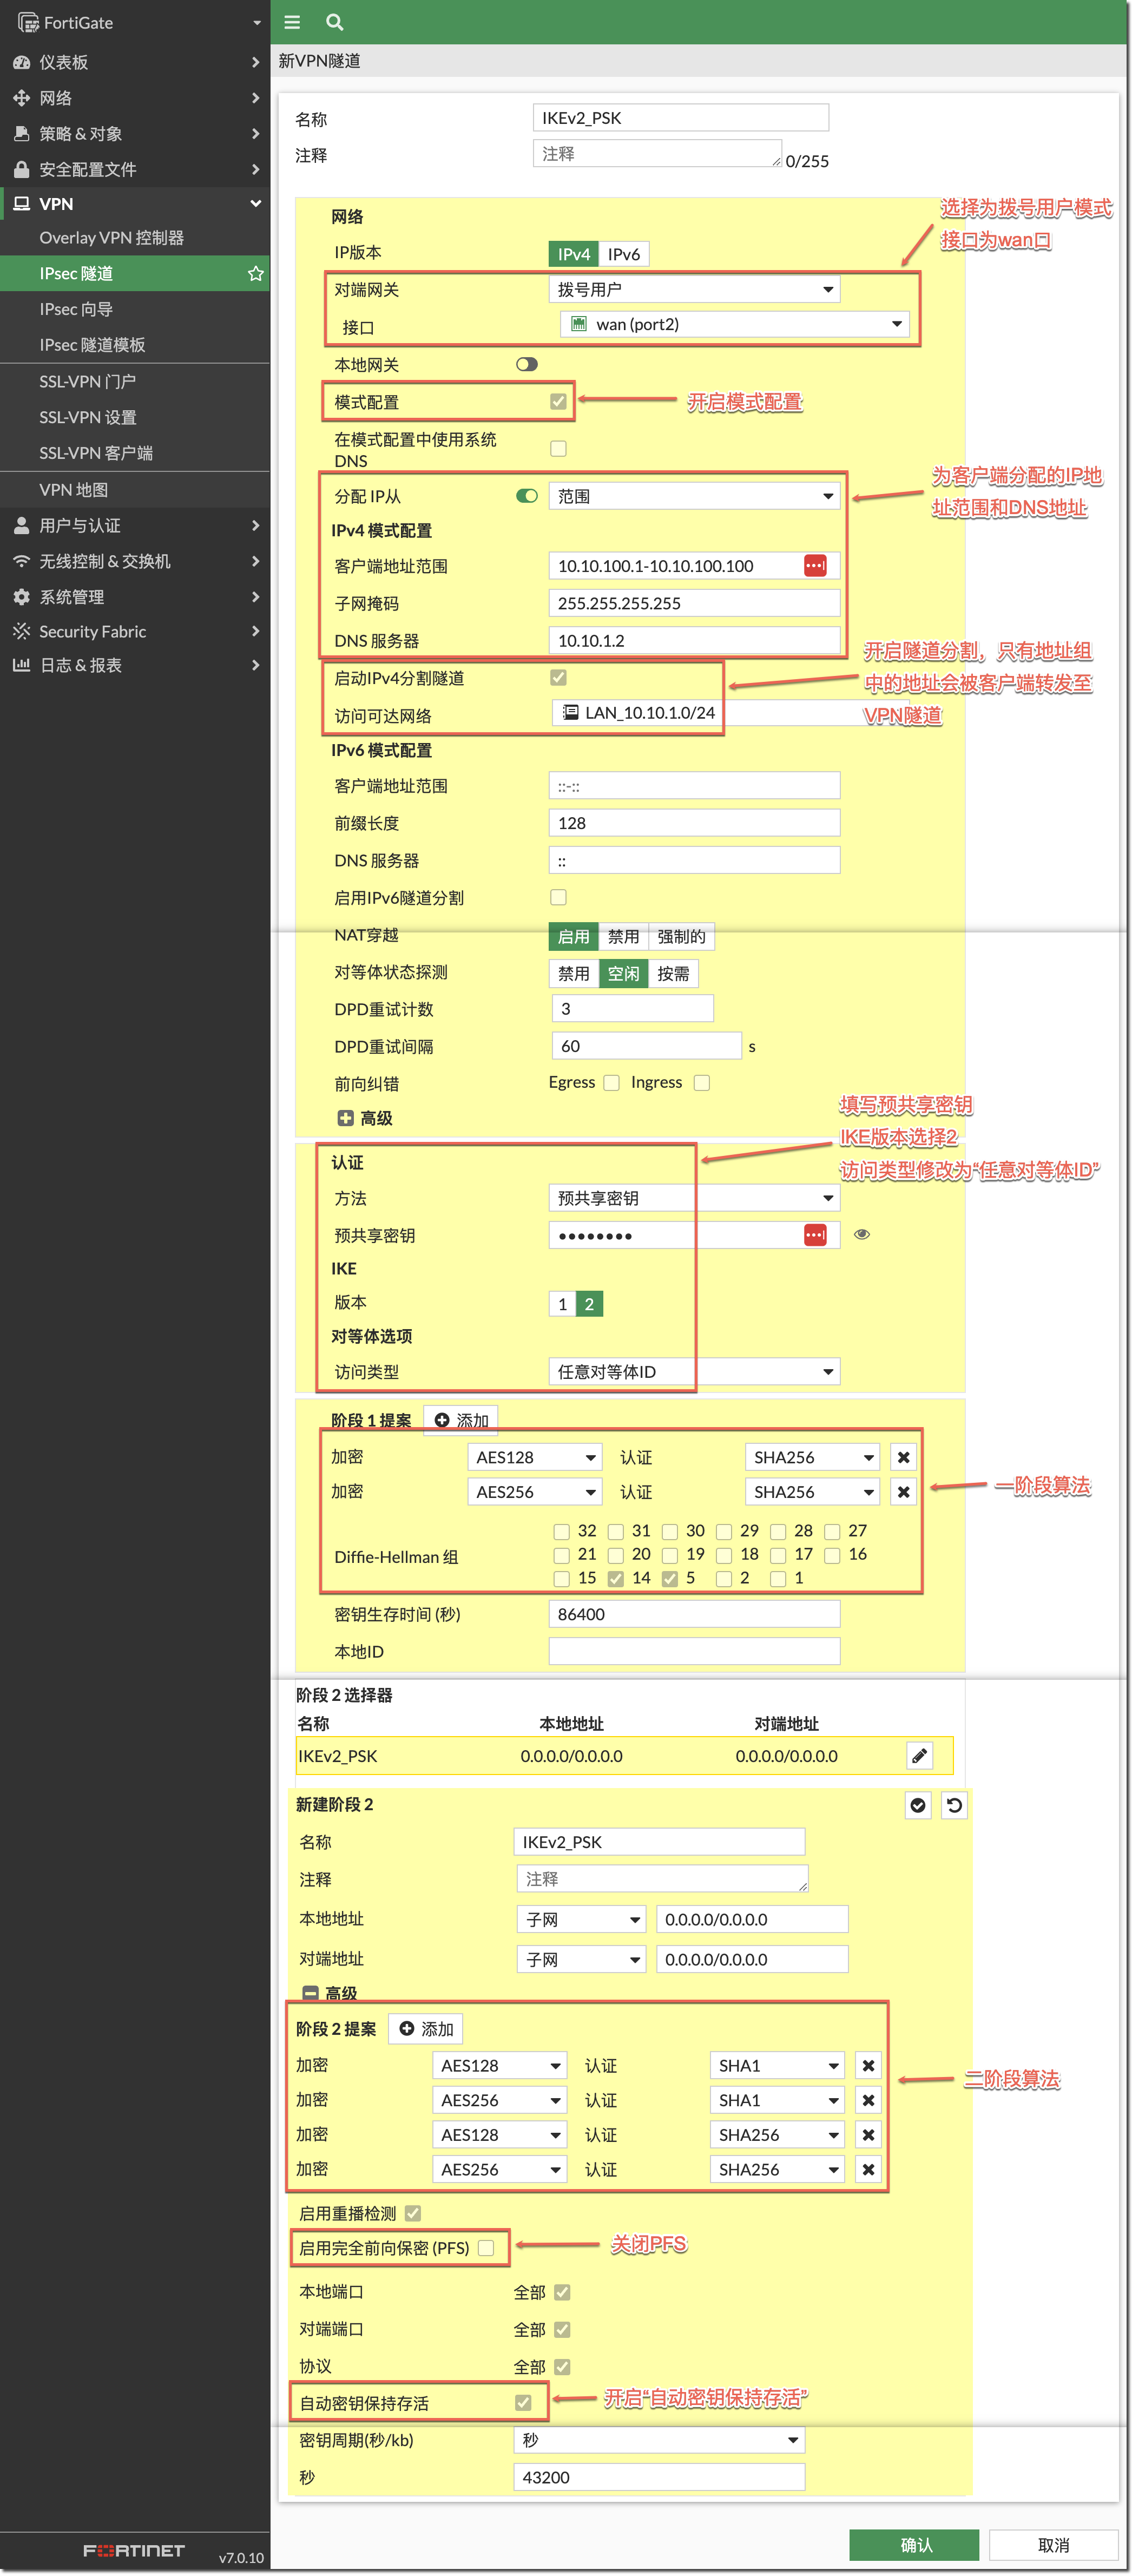Click the pencil edit icon for IKEv2_PSK selector
The height and width of the screenshot is (2576, 1132).
pos(919,1755)
